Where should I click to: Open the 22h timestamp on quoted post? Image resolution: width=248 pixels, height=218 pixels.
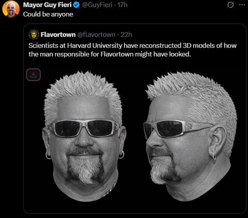[x=127, y=35]
